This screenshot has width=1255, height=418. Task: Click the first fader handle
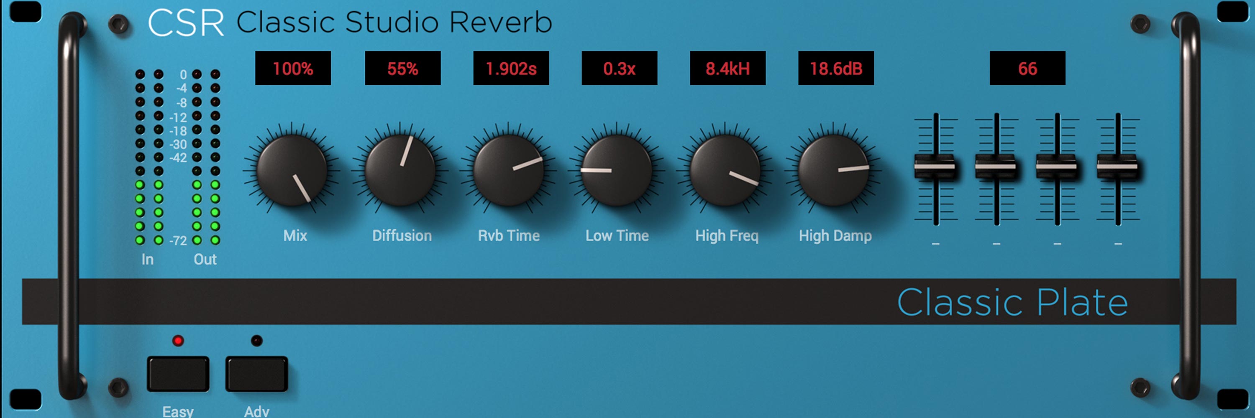(x=935, y=167)
